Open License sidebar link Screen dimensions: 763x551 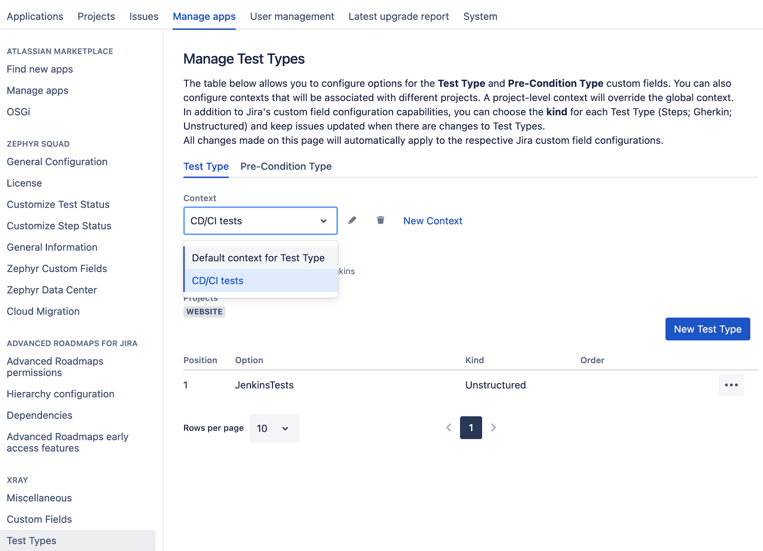click(x=24, y=183)
